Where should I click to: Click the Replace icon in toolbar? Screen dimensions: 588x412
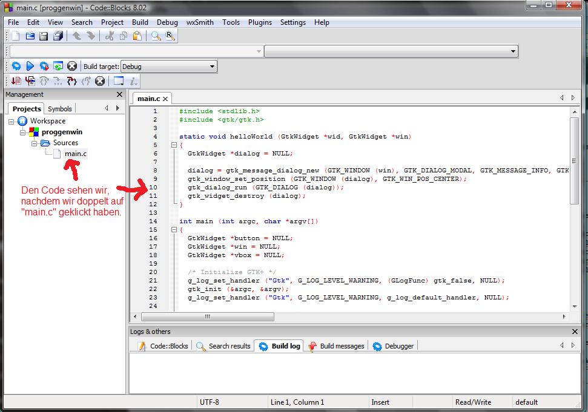(x=170, y=36)
